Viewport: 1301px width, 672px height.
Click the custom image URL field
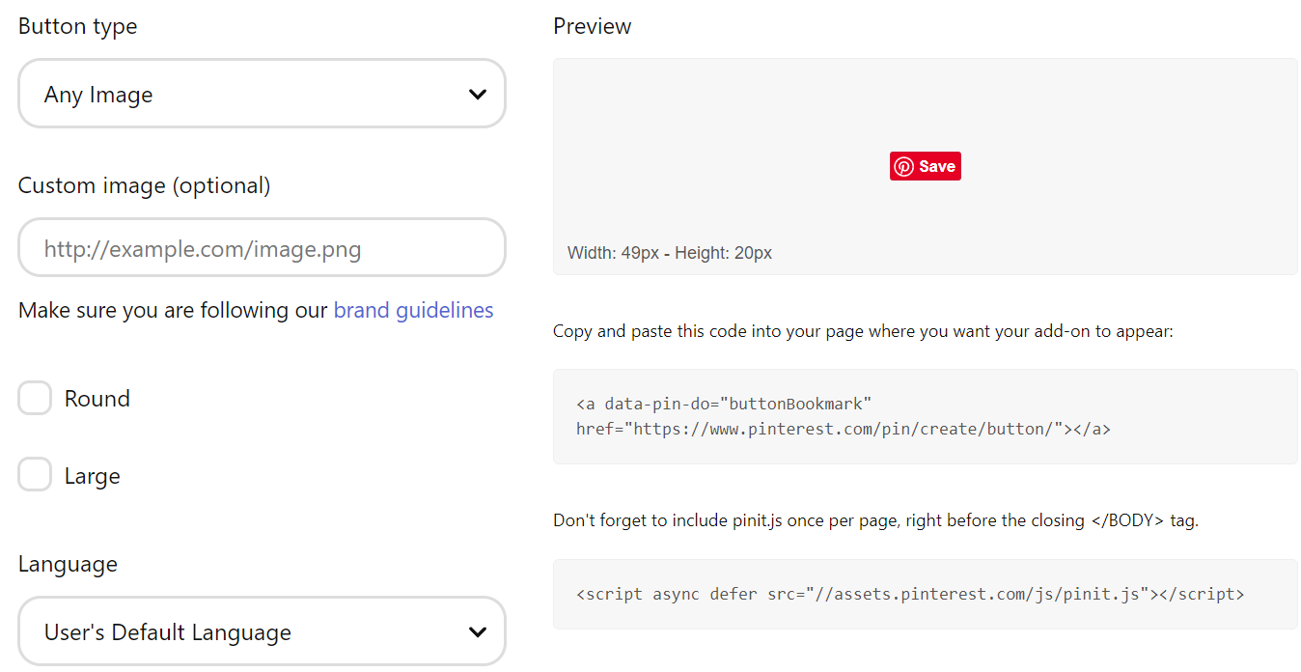point(262,247)
